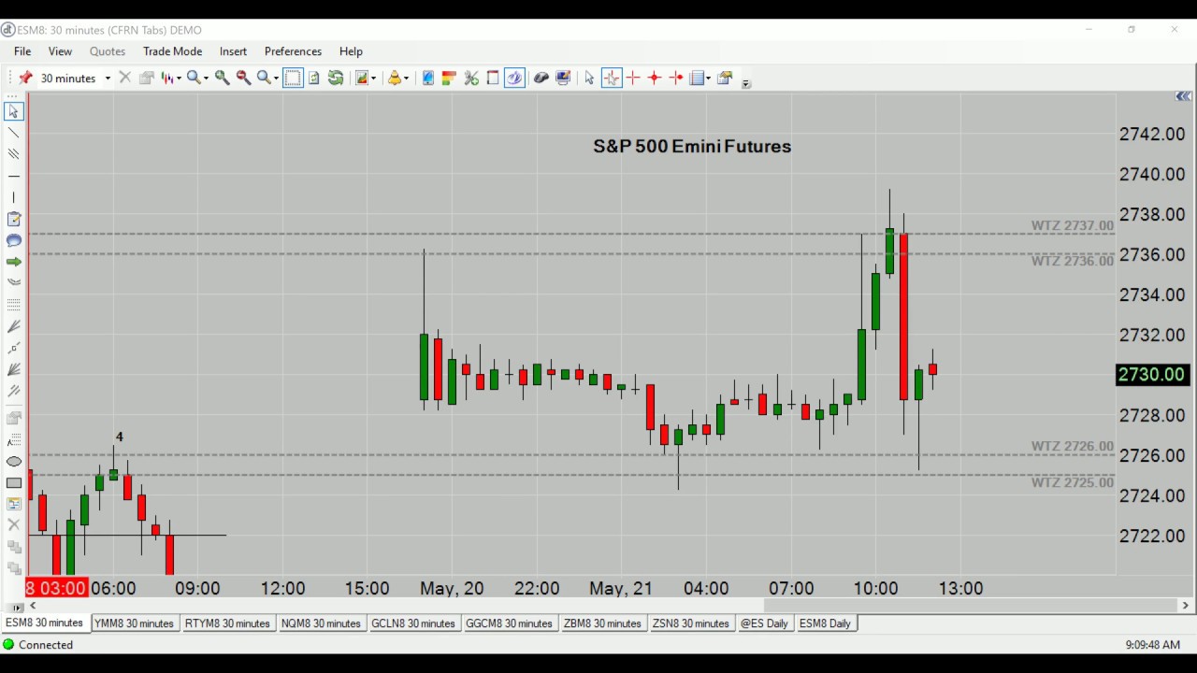
Task: Open the data window grid dropdown
Action: pyautogui.click(x=708, y=79)
